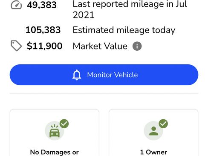The width and height of the screenshot is (208, 156).
Task: Click the green check on damages card
Action: coord(64,124)
